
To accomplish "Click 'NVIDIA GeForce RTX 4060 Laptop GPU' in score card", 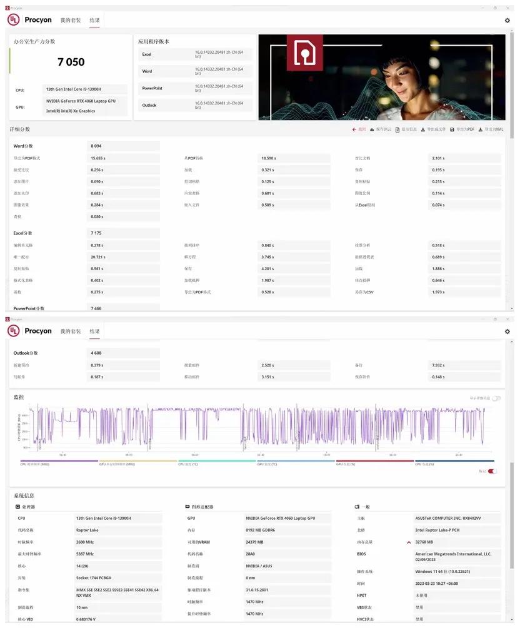I will coord(81,101).
